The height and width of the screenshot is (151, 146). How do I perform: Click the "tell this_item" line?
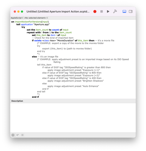(44, 65)
